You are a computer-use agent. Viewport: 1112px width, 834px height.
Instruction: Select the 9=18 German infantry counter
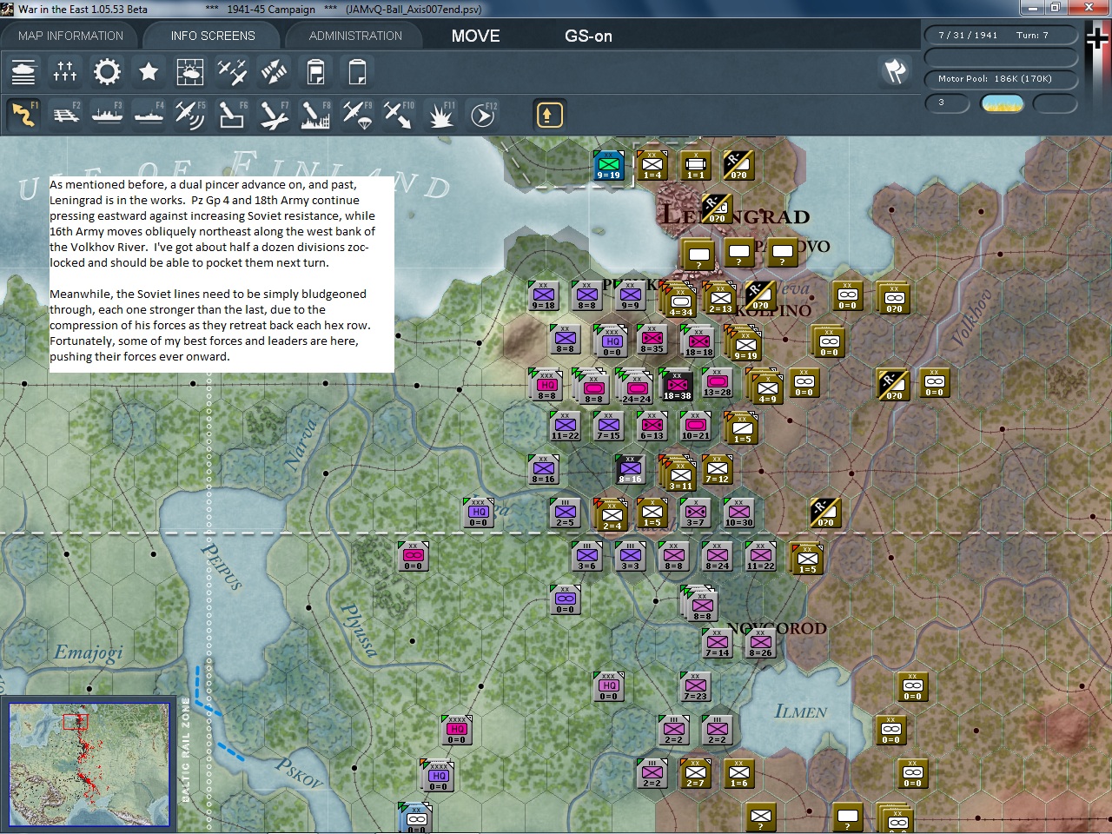click(543, 295)
